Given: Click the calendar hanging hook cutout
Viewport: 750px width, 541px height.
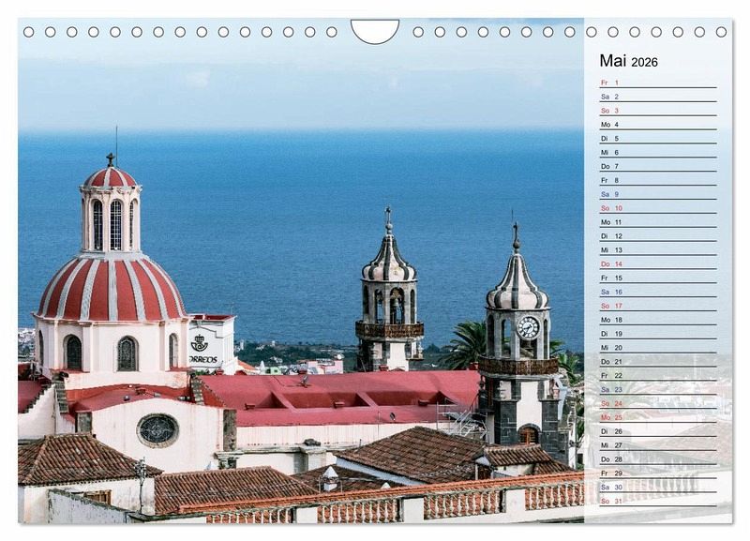Looking at the screenshot, I should (374, 31).
